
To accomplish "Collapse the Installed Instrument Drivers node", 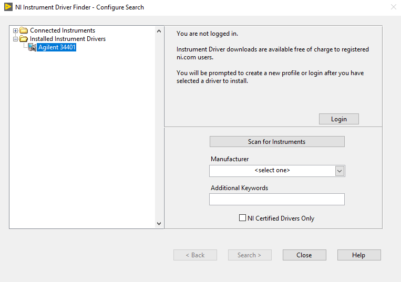I will 16,39.
